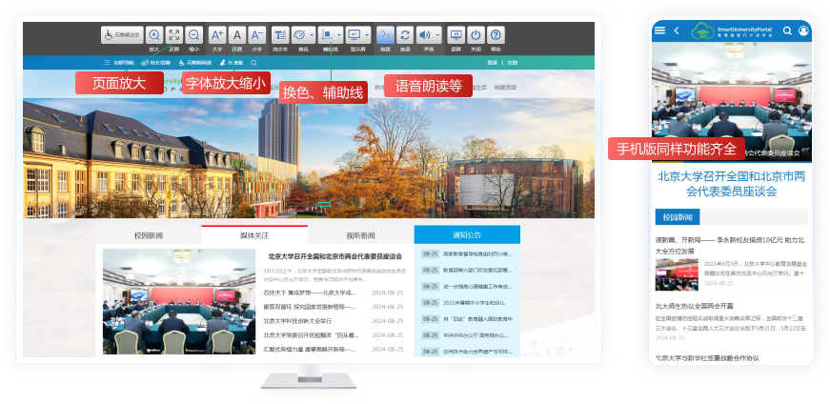The height and width of the screenshot is (404, 830).
Task: Click the 放大 zoom-in magnifier icon
Action: tap(154, 35)
